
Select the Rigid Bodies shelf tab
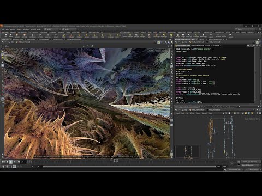(x=163, y=32)
